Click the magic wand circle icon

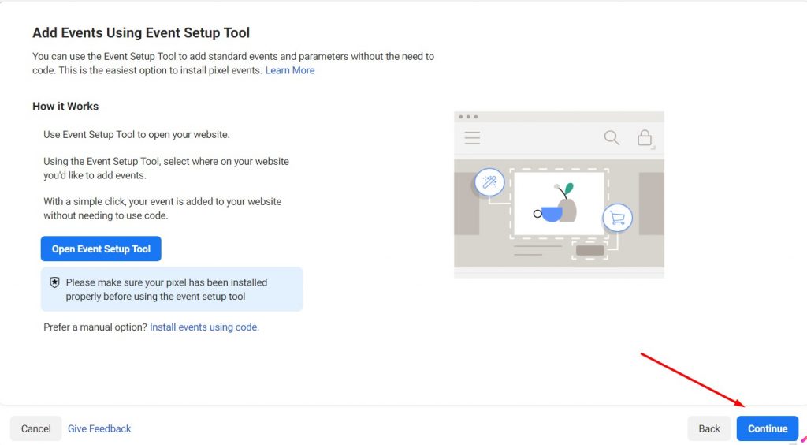(x=489, y=183)
